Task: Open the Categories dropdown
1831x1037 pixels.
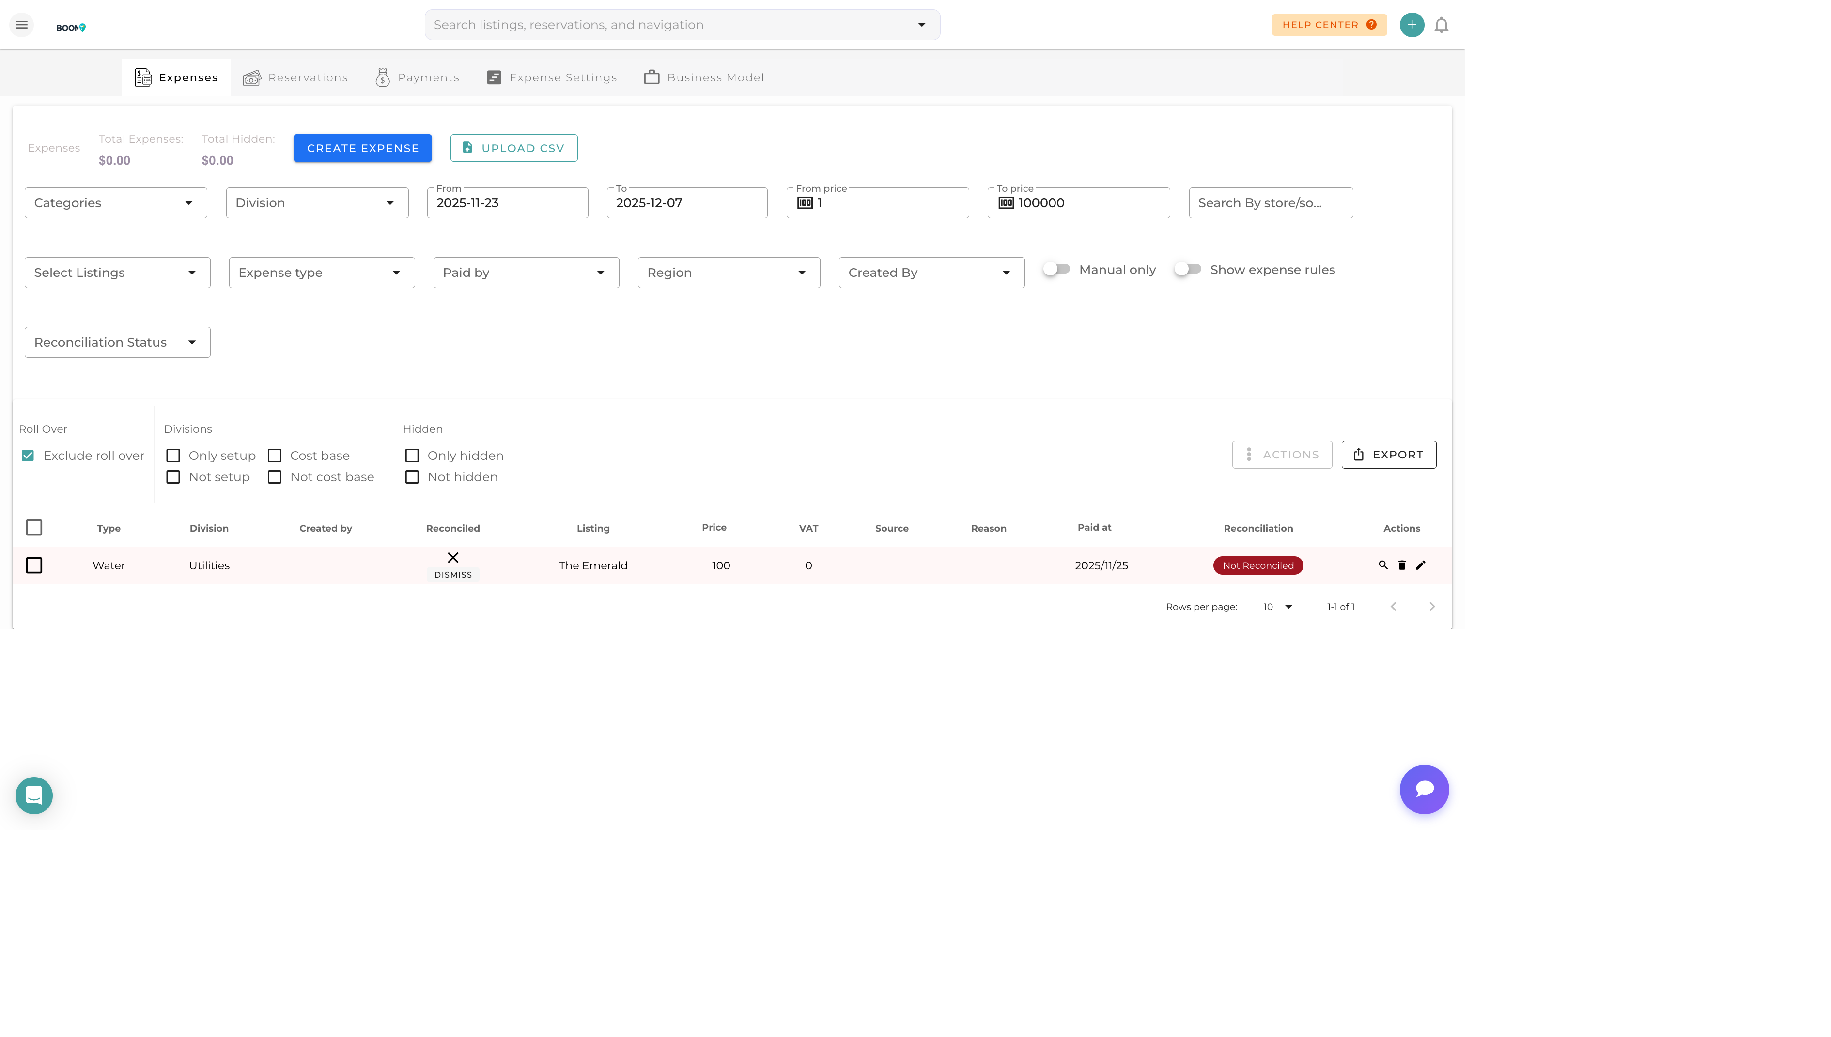Action: click(115, 202)
